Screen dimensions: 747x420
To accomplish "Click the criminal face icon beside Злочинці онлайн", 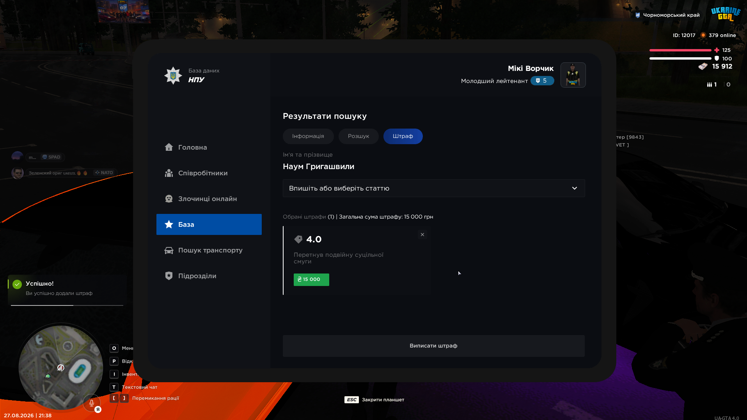I will click(x=169, y=199).
